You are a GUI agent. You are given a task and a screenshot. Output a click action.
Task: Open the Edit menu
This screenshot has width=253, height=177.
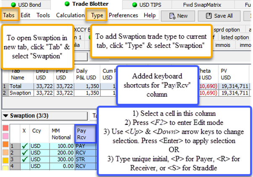click(25, 15)
